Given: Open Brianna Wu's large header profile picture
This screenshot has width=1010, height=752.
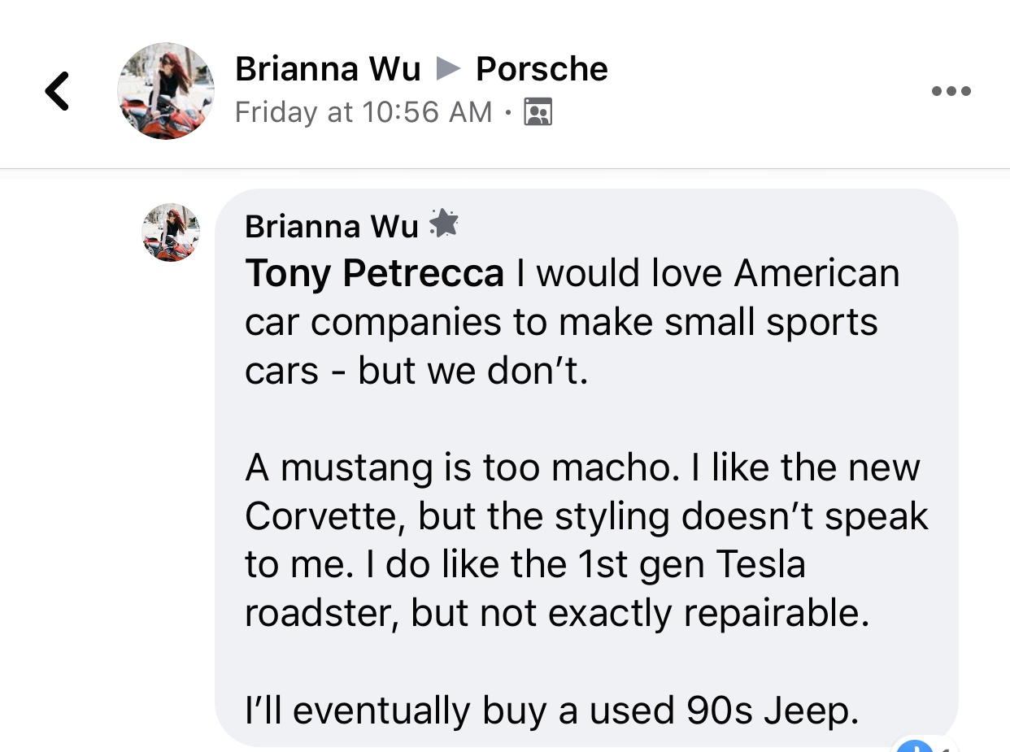Looking at the screenshot, I should tap(166, 91).
